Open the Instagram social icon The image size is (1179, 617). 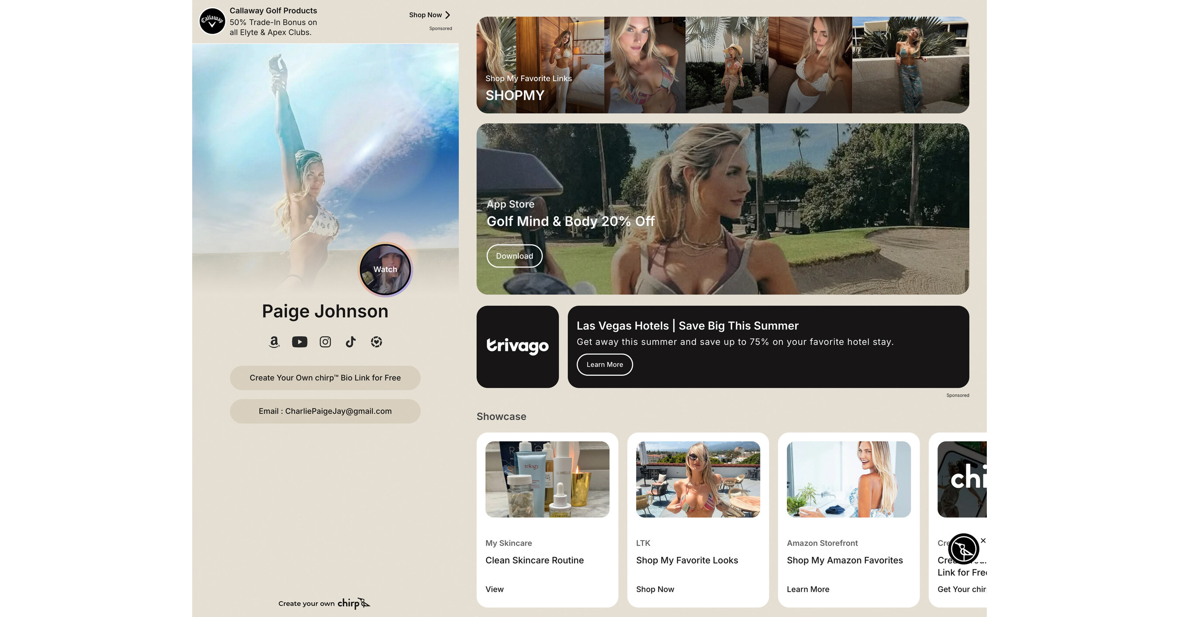click(325, 342)
